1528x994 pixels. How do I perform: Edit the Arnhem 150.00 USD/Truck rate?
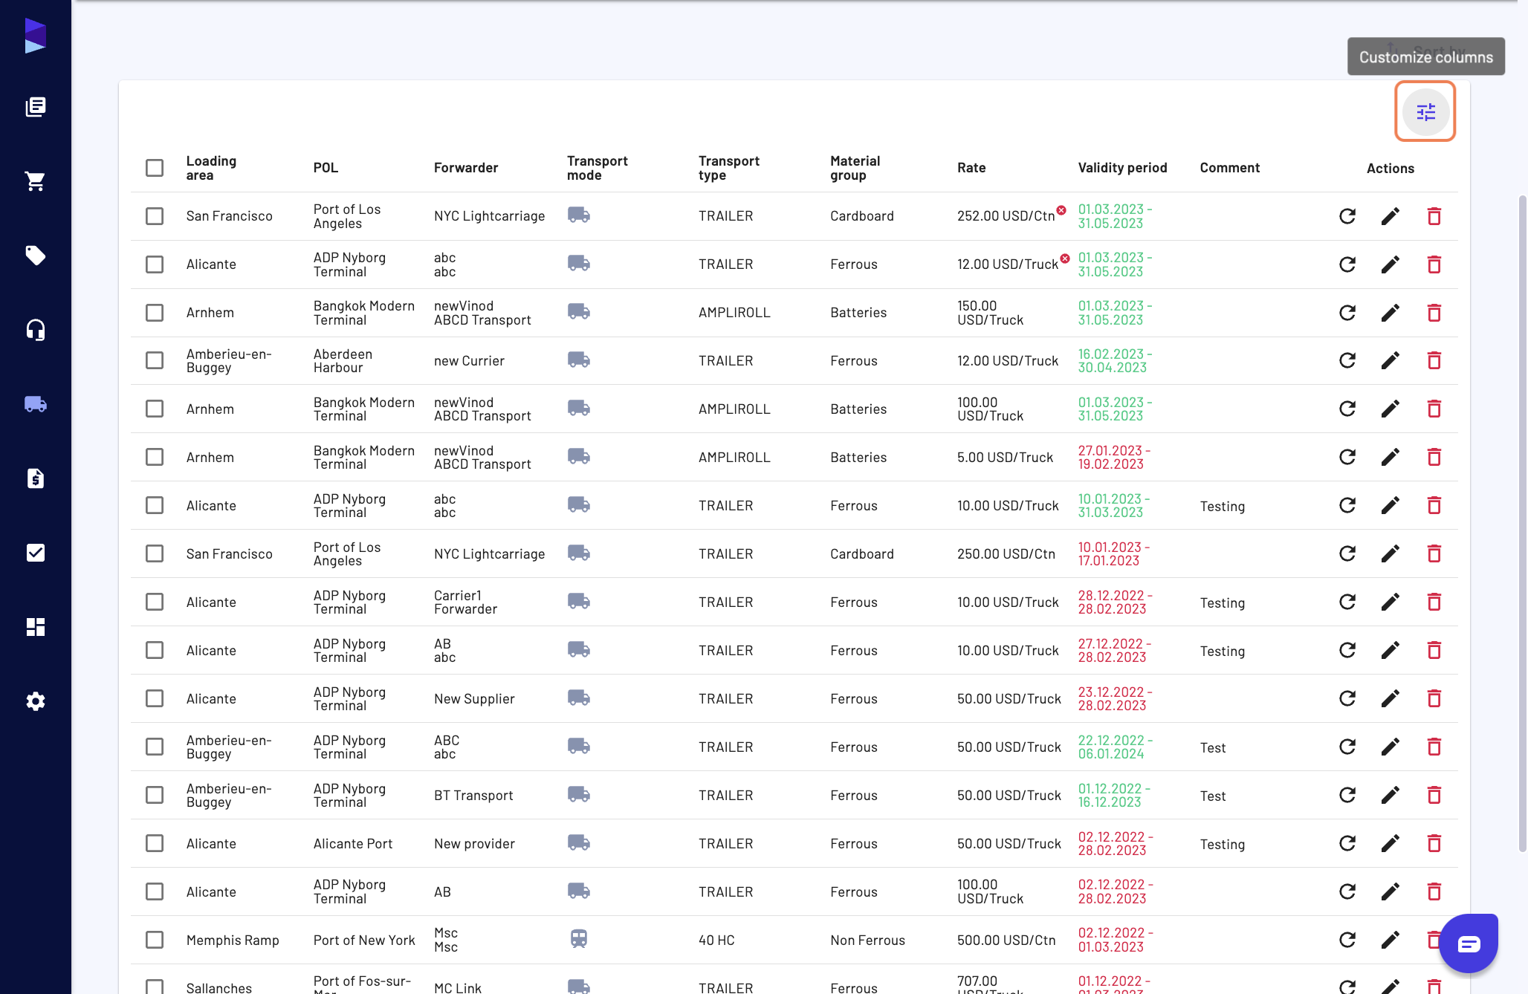pos(1391,313)
